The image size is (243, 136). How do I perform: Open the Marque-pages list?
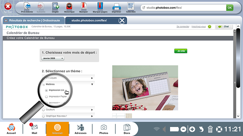click(x=100, y=6)
